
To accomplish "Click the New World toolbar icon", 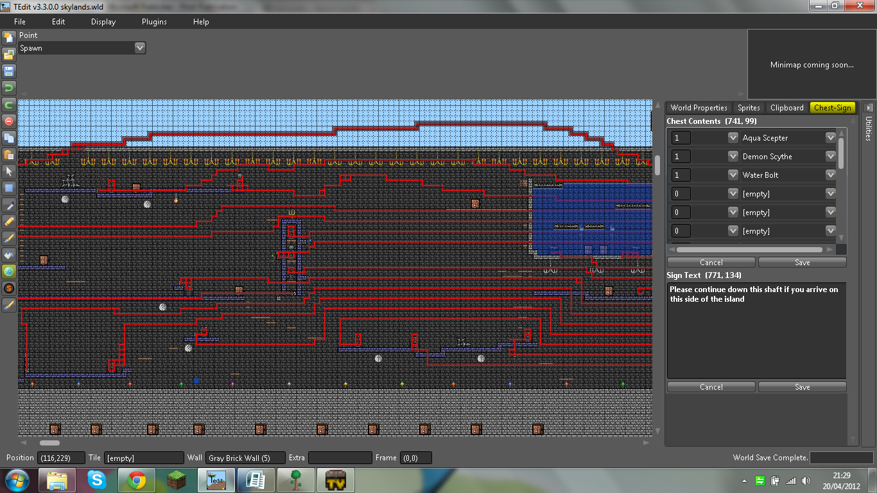I will click(9, 37).
